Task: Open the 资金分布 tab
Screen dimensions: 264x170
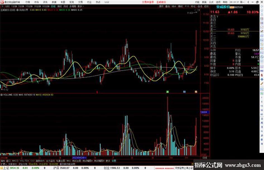Action: click(x=23, y=164)
